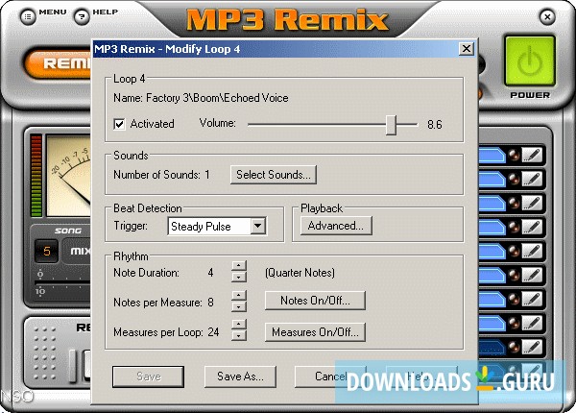Toggle the blue loop button in eighth row
Image resolution: width=576 pixels, height=413 pixels.
click(x=492, y=323)
